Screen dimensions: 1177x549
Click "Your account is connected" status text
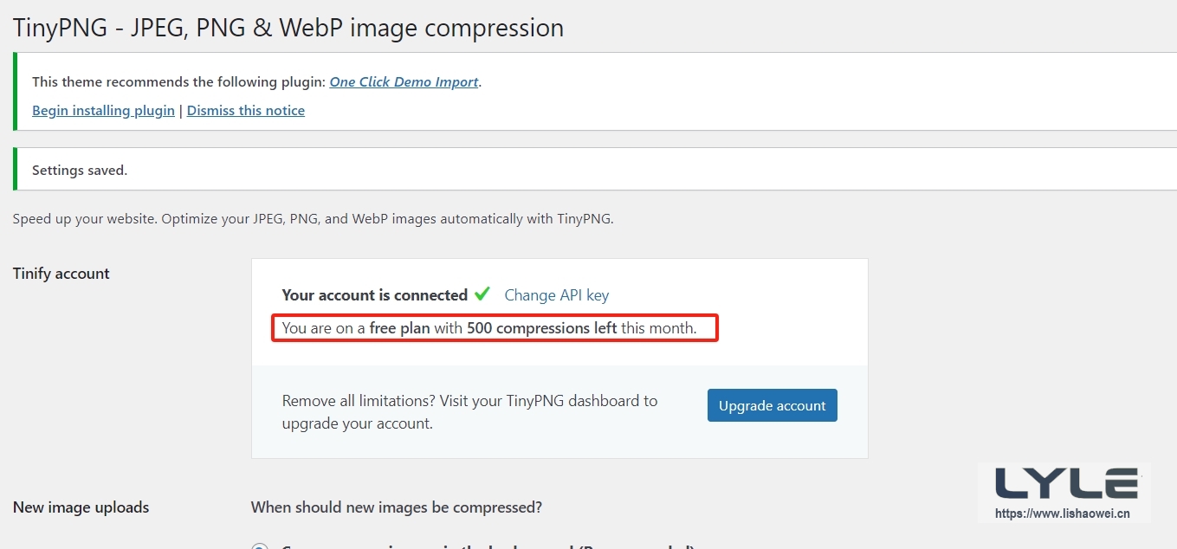pos(375,295)
